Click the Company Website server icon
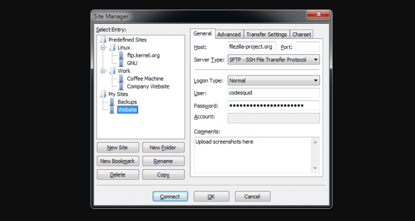 [x=121, y=86]
